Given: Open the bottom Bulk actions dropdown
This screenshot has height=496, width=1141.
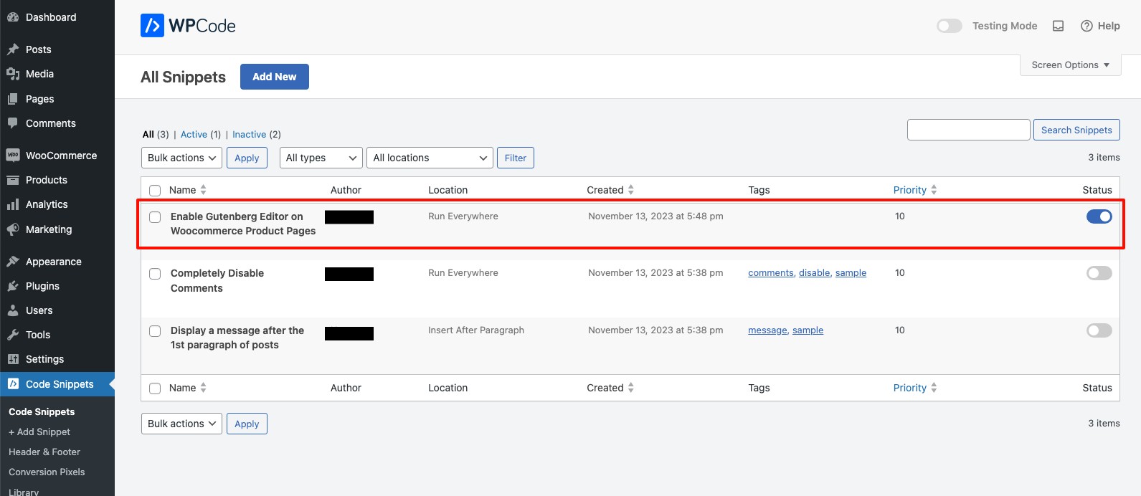Looking at the screenshot, I should (181, 424).
